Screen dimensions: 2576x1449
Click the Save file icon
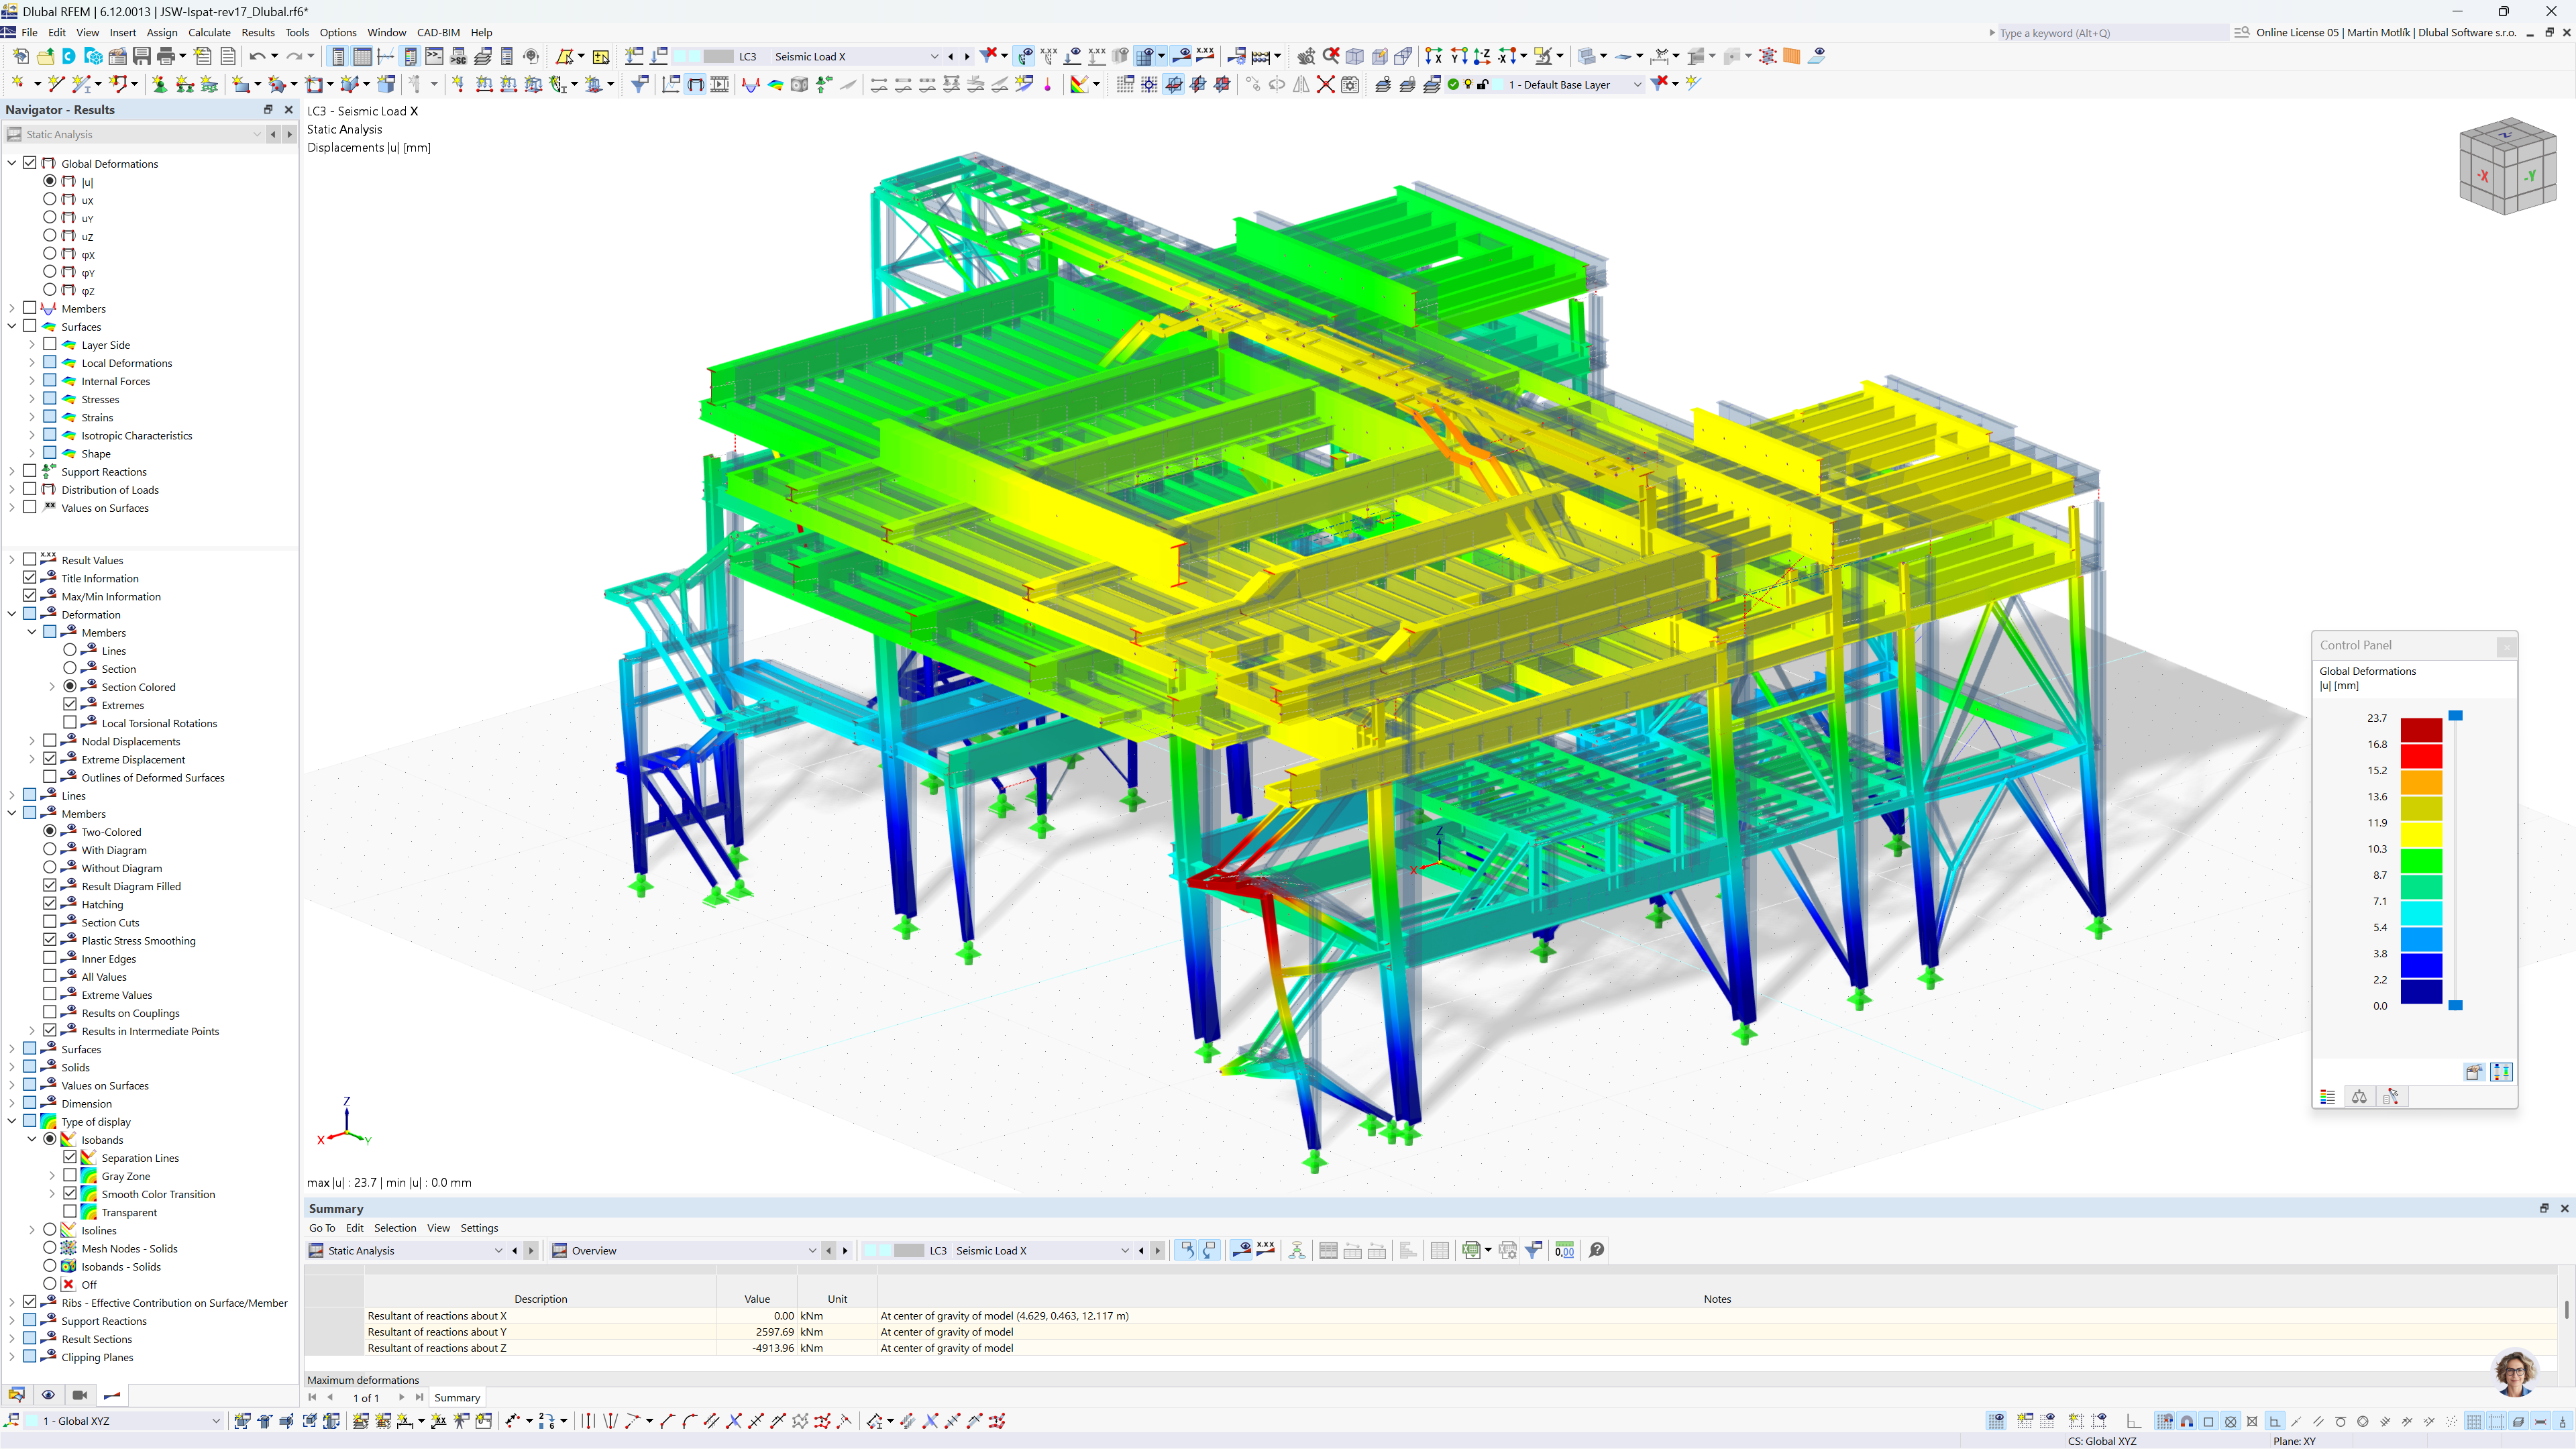(x=141, y=56)
